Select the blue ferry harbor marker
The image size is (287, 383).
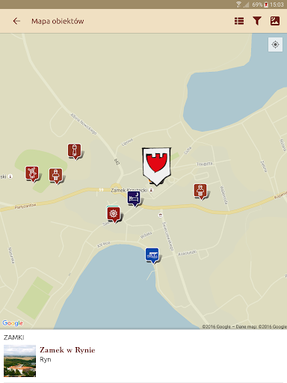152,255
